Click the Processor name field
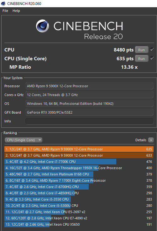This screenshot has height=231, width=157. (x=89, y=86)
